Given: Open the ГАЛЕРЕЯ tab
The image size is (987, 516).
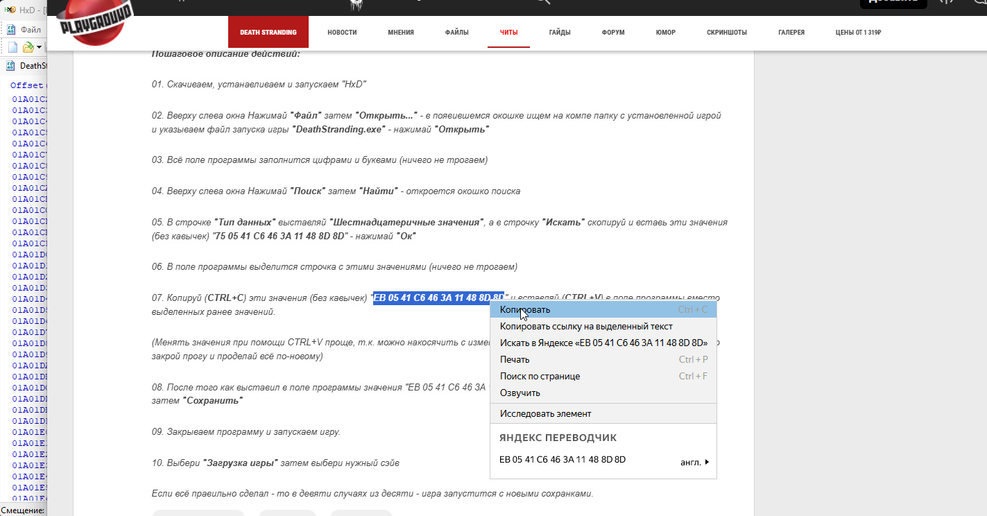Looking at the screenshot, I should (x=791, y=33).
